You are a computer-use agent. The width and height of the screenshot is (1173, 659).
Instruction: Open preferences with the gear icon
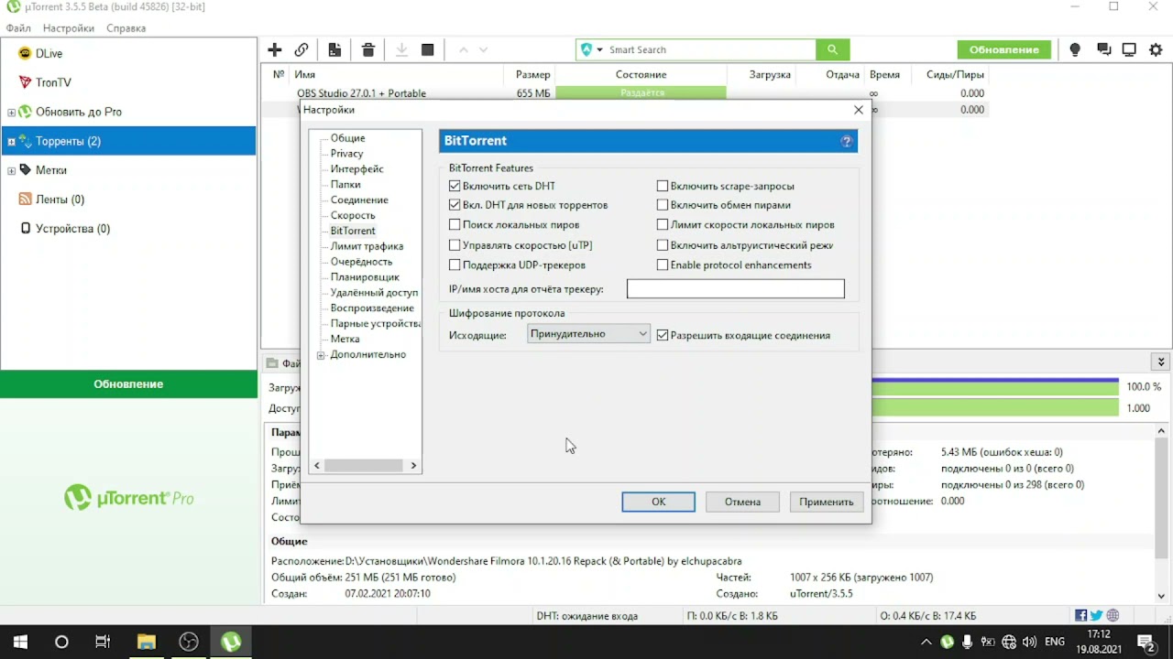pos(1157,49)
